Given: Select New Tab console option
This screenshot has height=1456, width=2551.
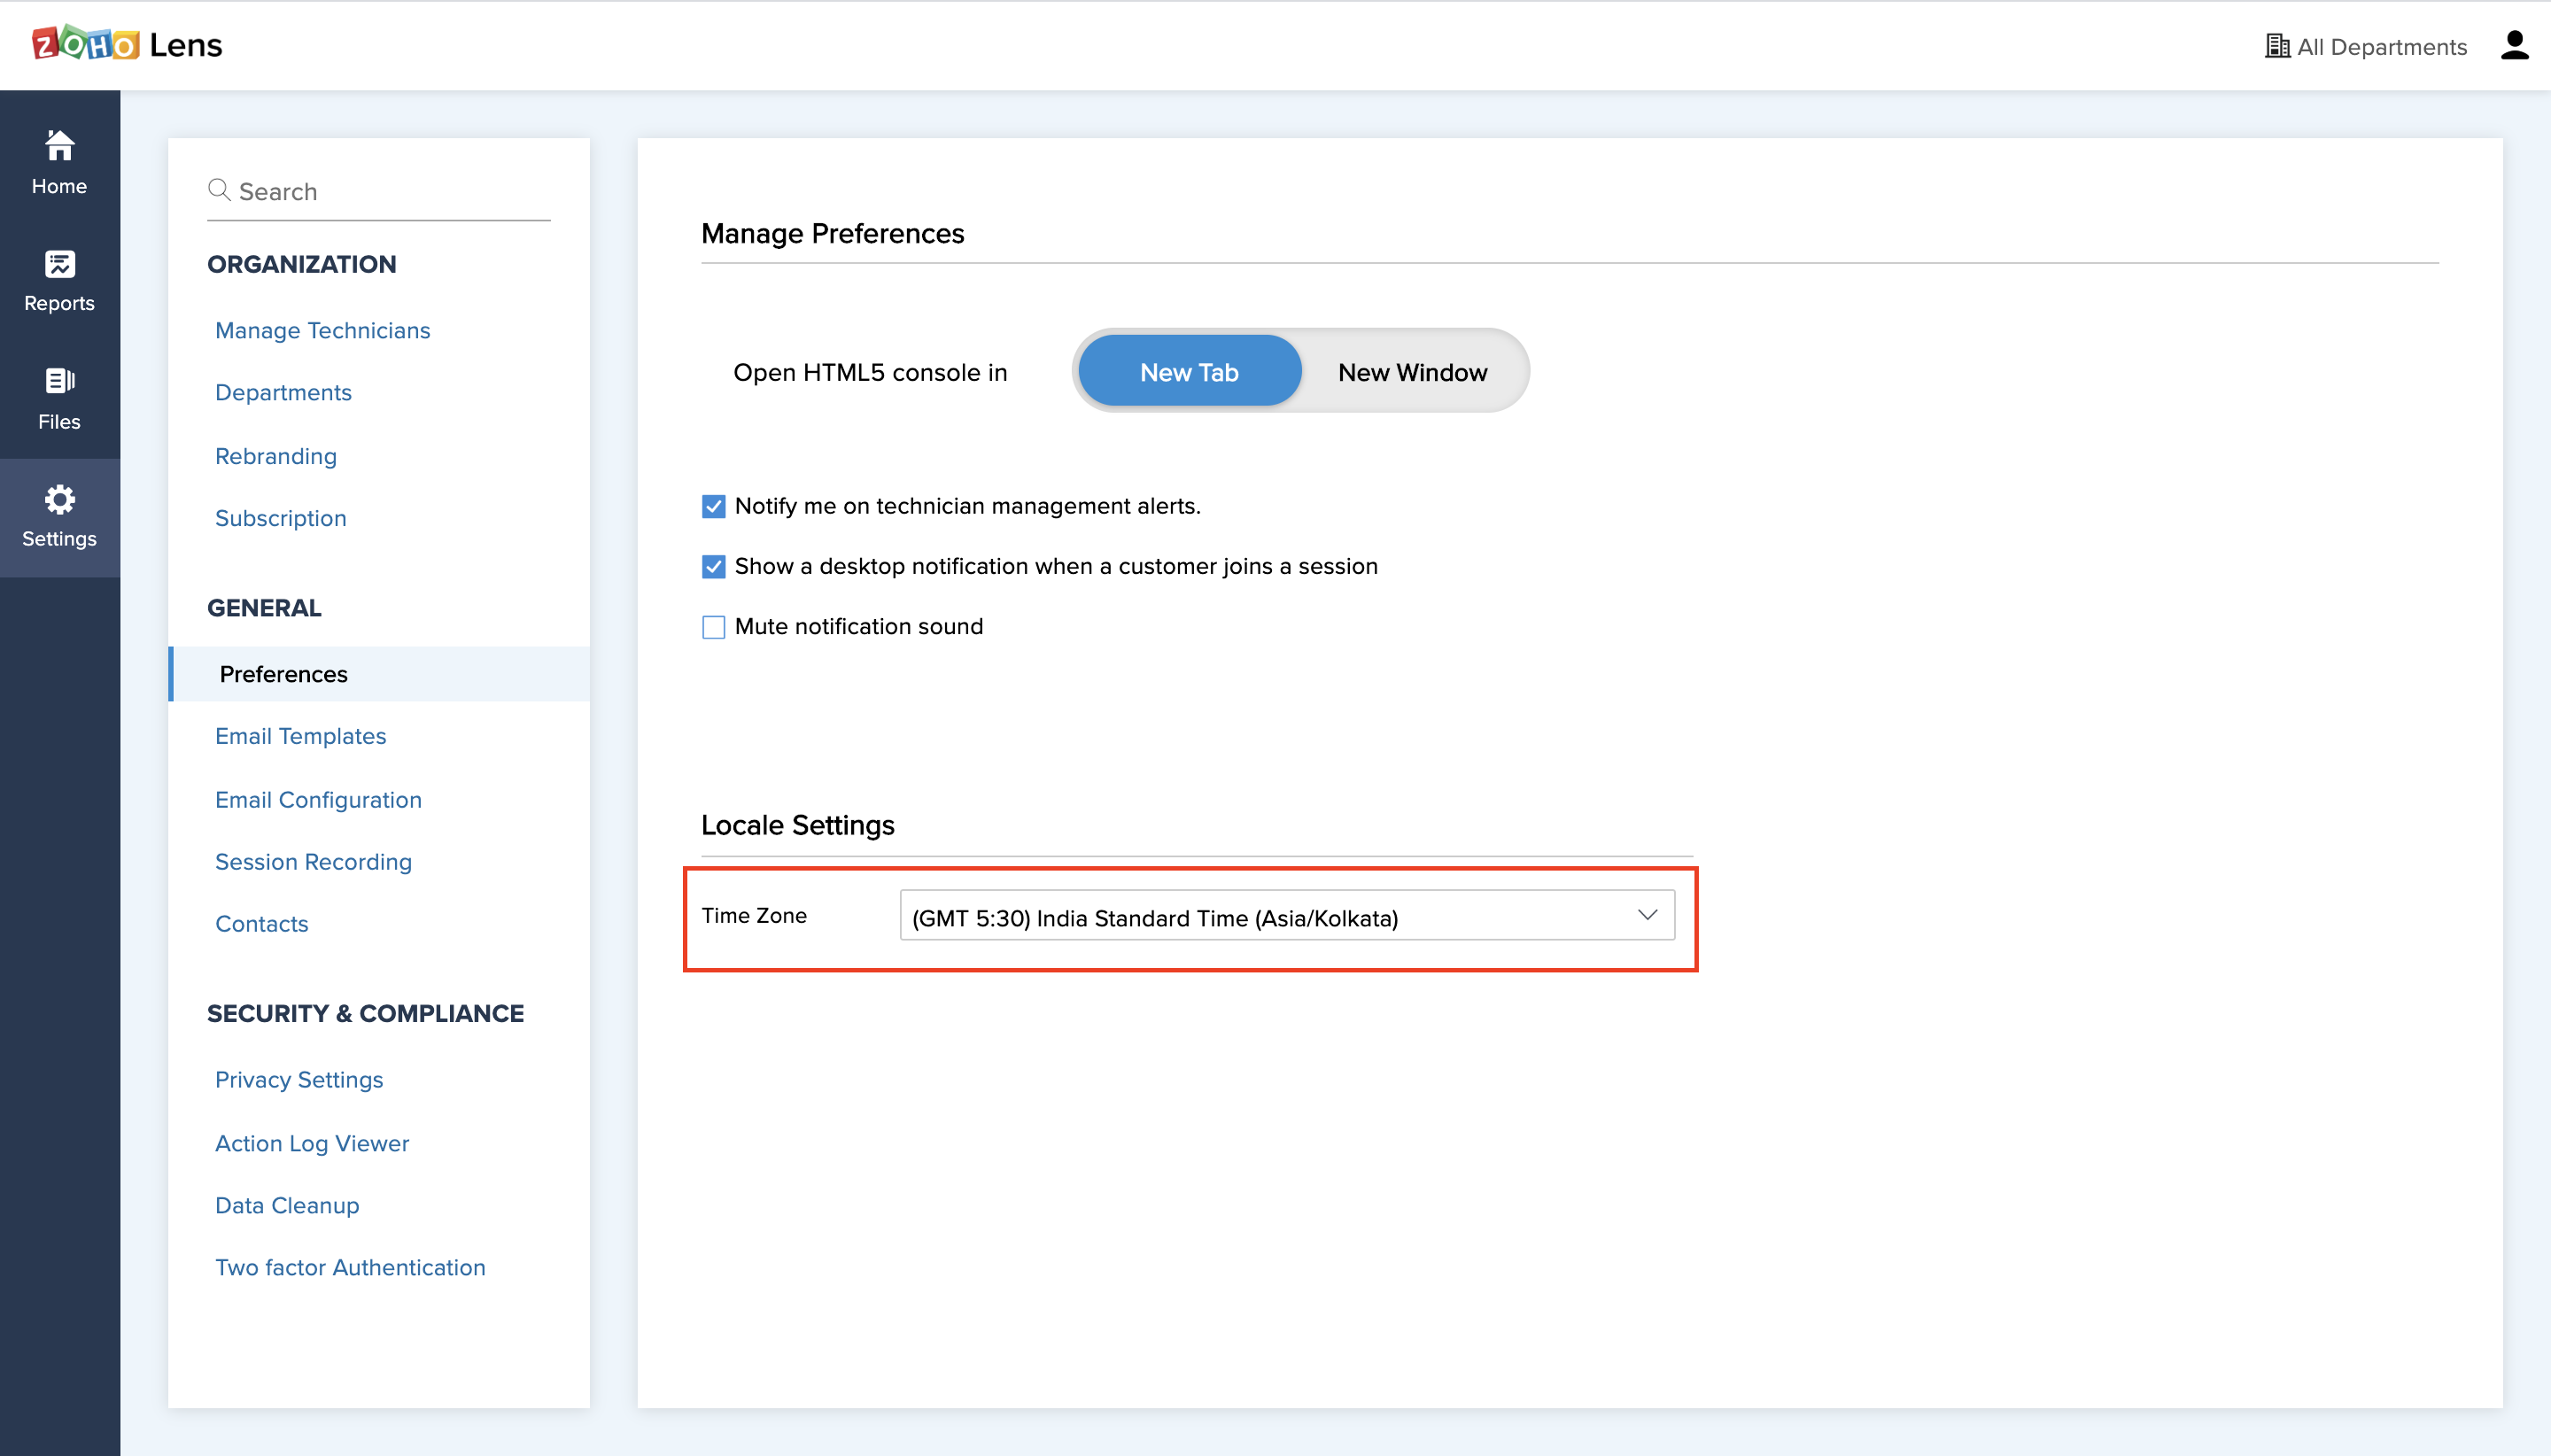Looking at the screenshot, I should 1188,372.
